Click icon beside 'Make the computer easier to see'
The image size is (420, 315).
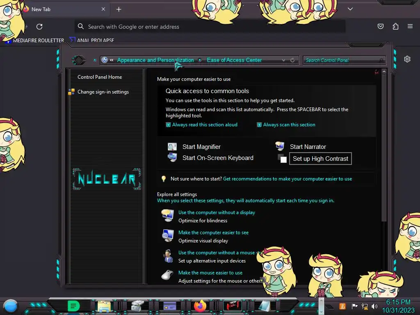(x=168, y=236)
